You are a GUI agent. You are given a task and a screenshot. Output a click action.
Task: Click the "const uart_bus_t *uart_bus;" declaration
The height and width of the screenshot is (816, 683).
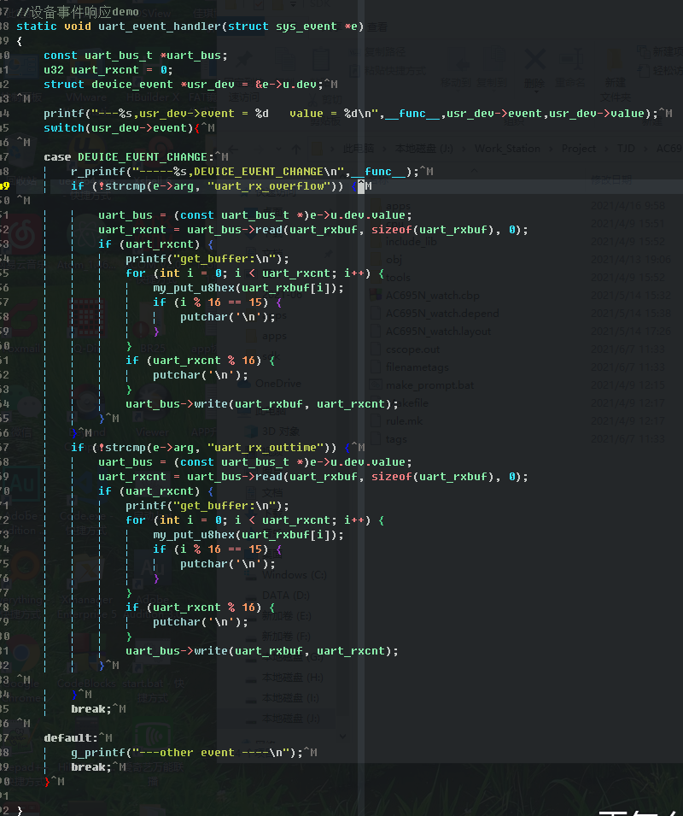(x=136, y=56)
